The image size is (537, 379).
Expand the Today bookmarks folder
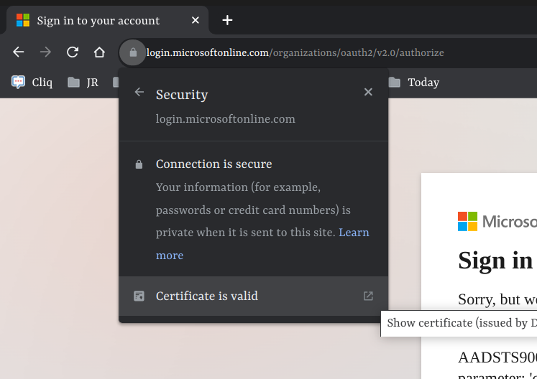414,82
